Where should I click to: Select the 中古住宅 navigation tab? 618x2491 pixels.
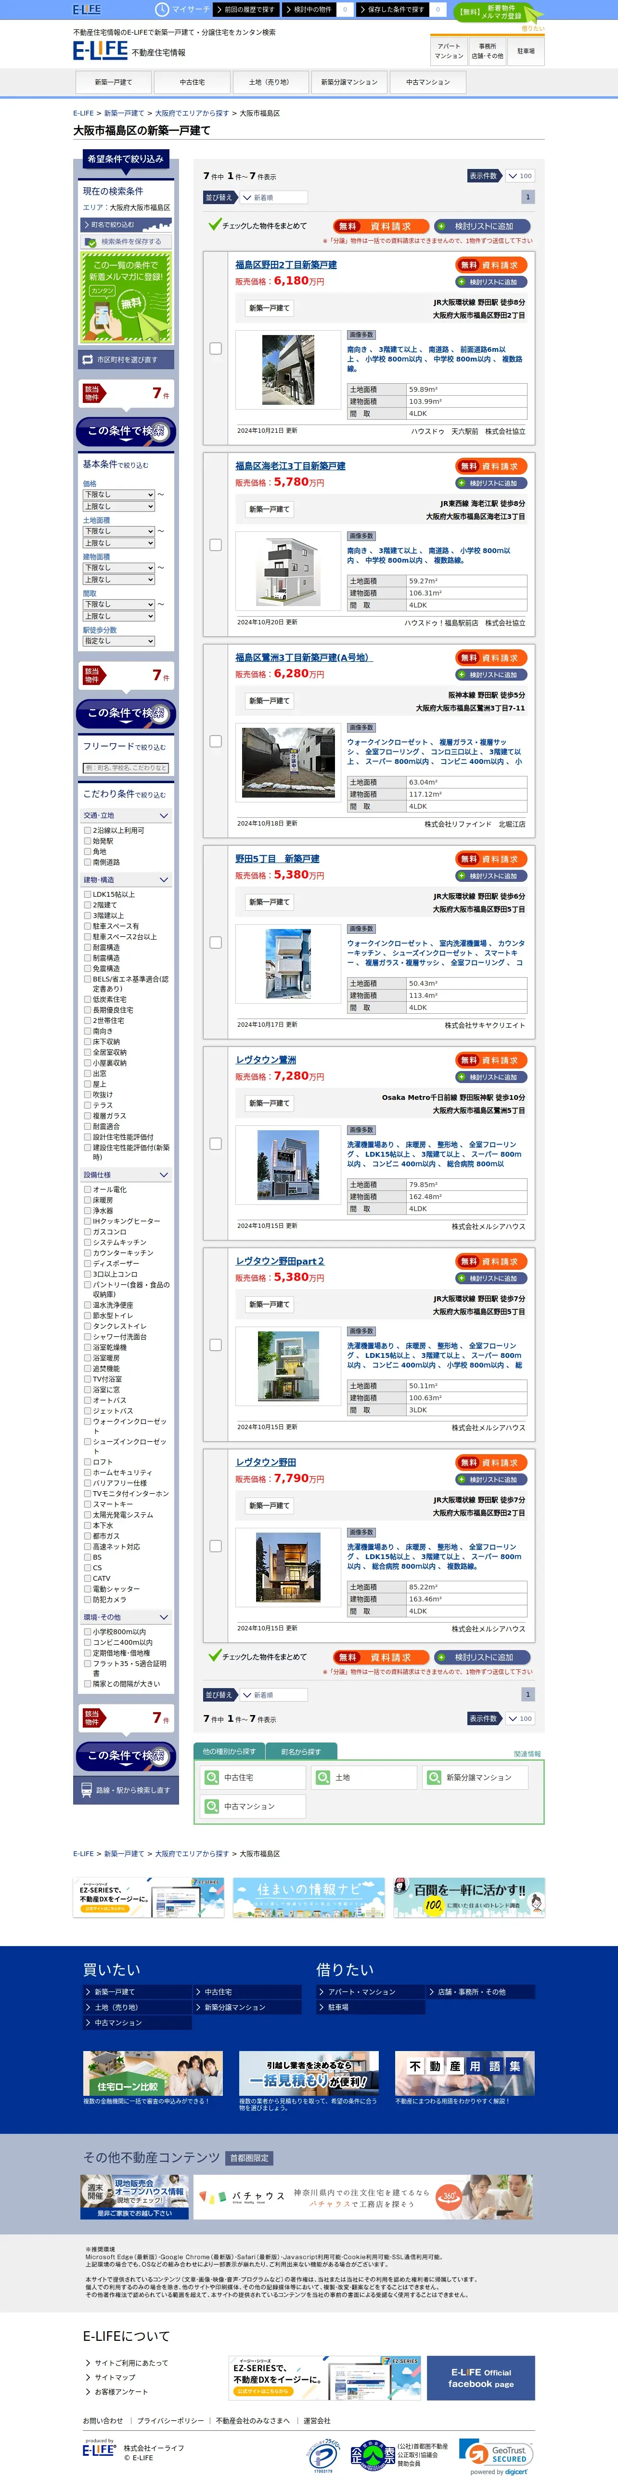pyautogui.click(x=192, y=82)
